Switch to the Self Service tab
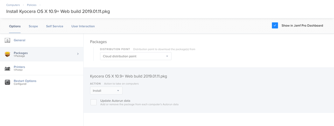The width and height of the screenshot is (334, 126). coord(54,26)
